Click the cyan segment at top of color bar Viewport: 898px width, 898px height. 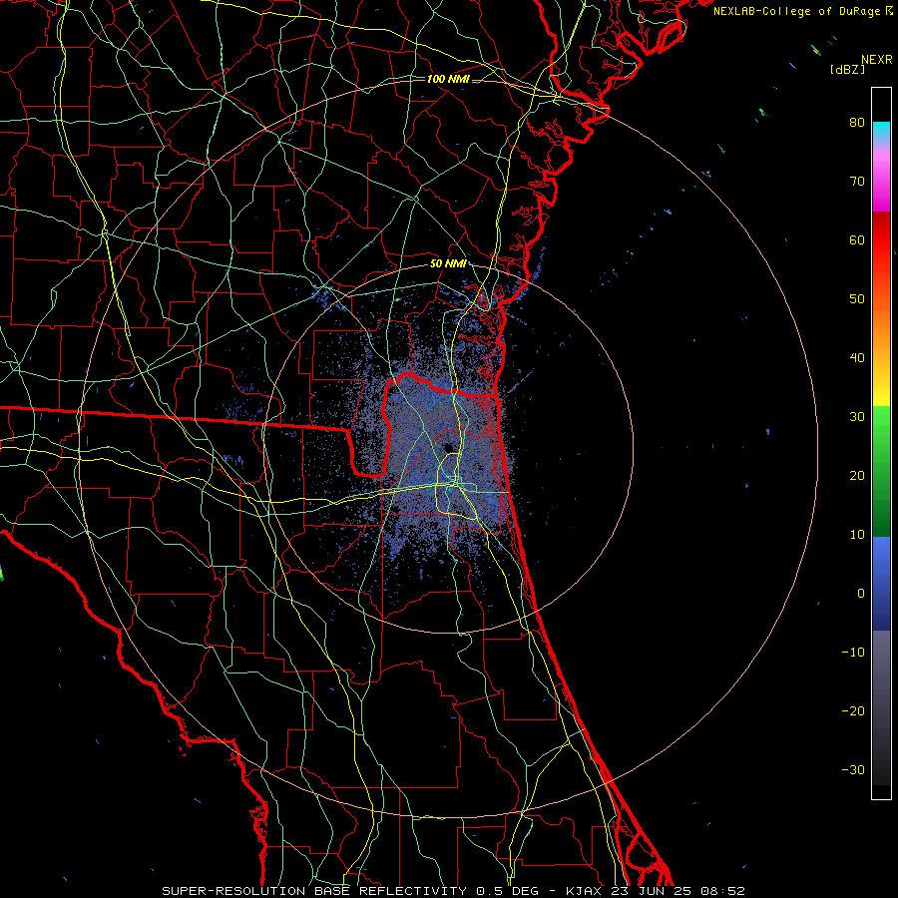(x=881, y=131)
